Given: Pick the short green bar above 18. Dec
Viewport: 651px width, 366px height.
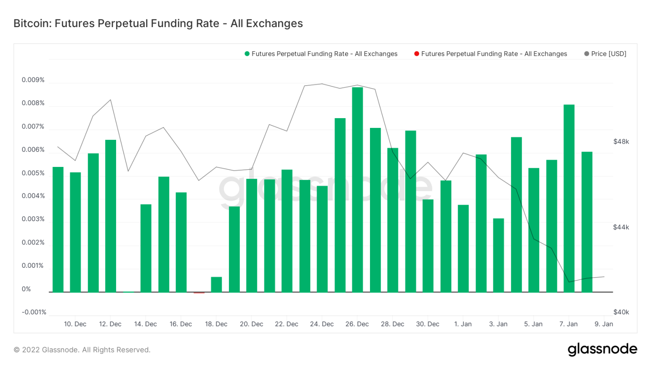Looking at the screenshot, I should 216,284.
